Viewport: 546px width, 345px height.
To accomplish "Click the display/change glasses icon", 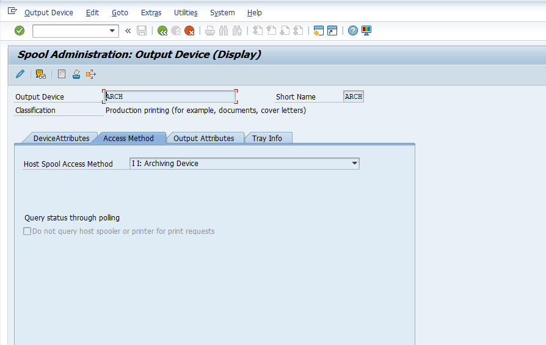I will (x=41, y=74).
